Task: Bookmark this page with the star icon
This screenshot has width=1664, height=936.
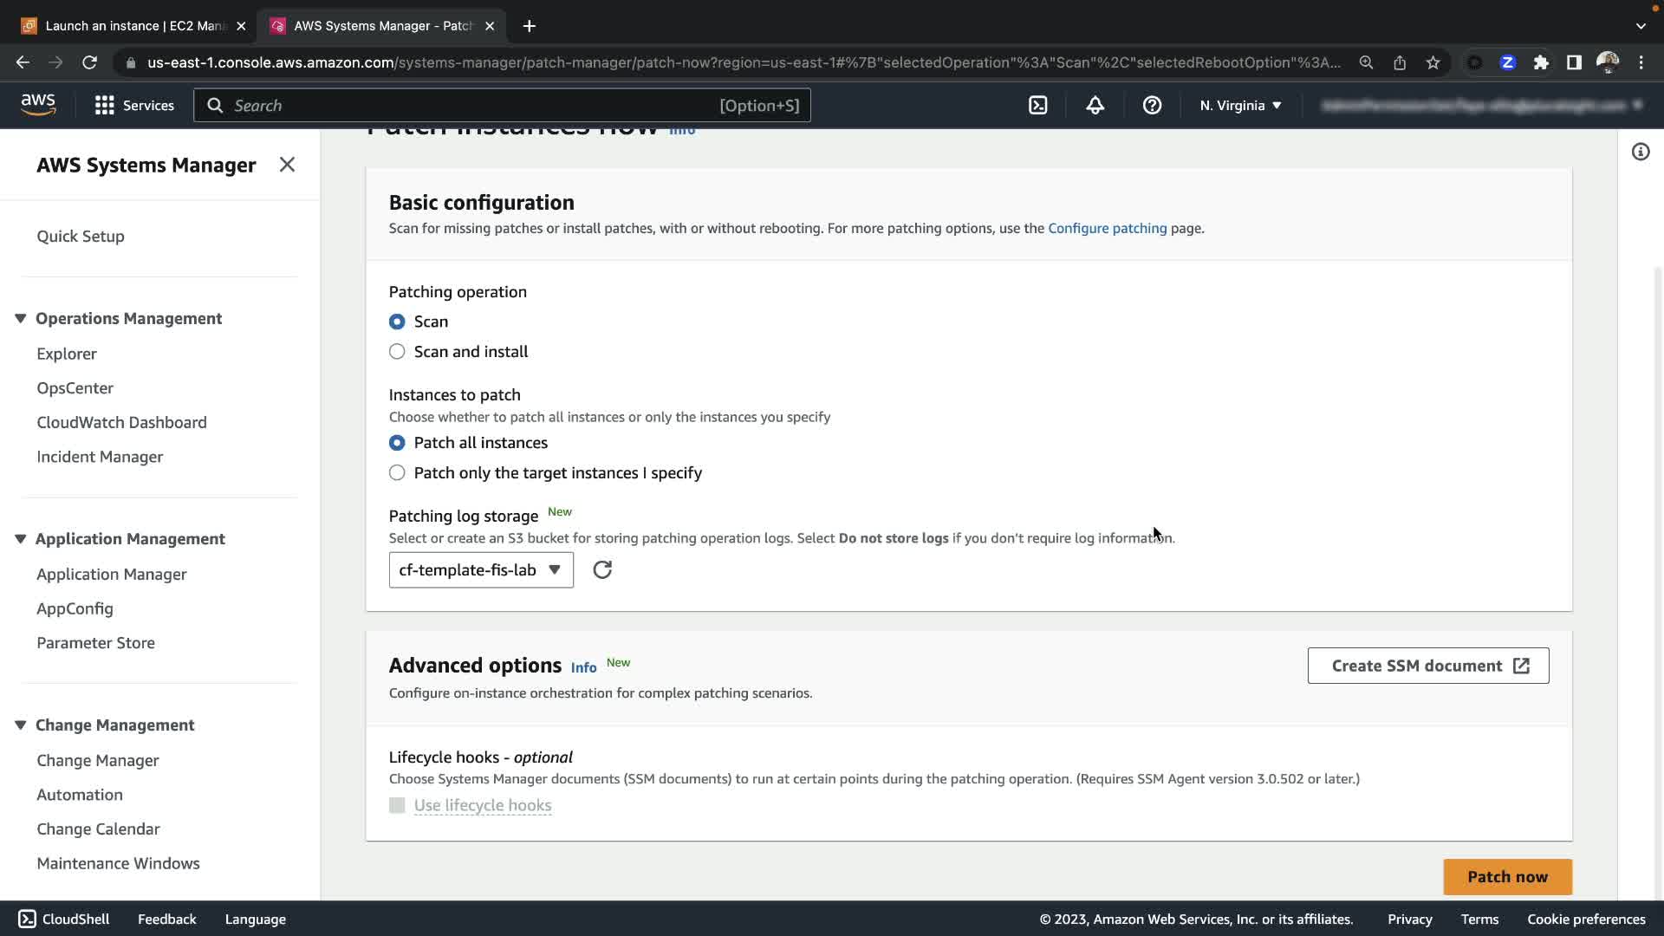Action: coord(1433,62)
